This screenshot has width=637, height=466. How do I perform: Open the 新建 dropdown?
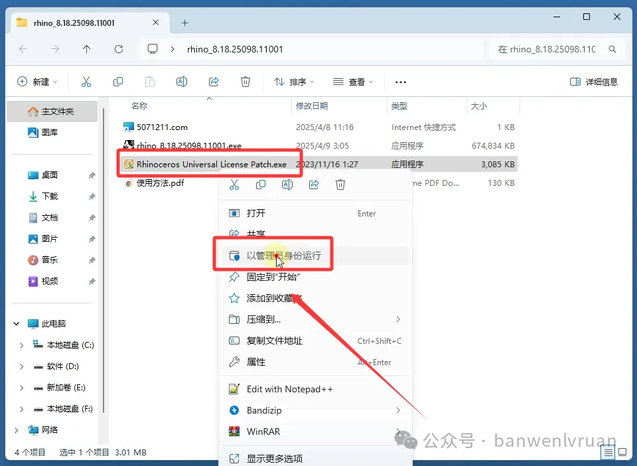37,82
